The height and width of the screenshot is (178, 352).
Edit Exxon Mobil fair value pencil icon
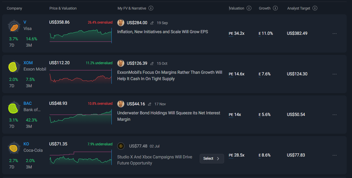tap(152, 63)
